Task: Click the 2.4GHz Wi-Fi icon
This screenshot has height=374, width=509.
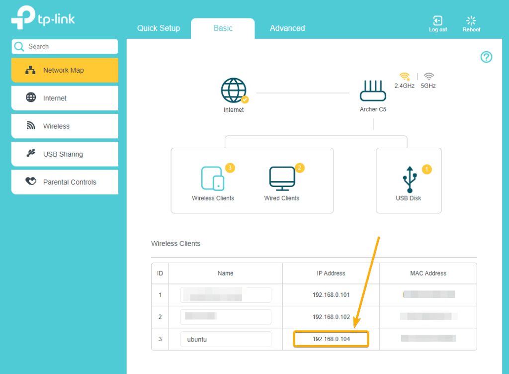Action: [x=405, y=76]
